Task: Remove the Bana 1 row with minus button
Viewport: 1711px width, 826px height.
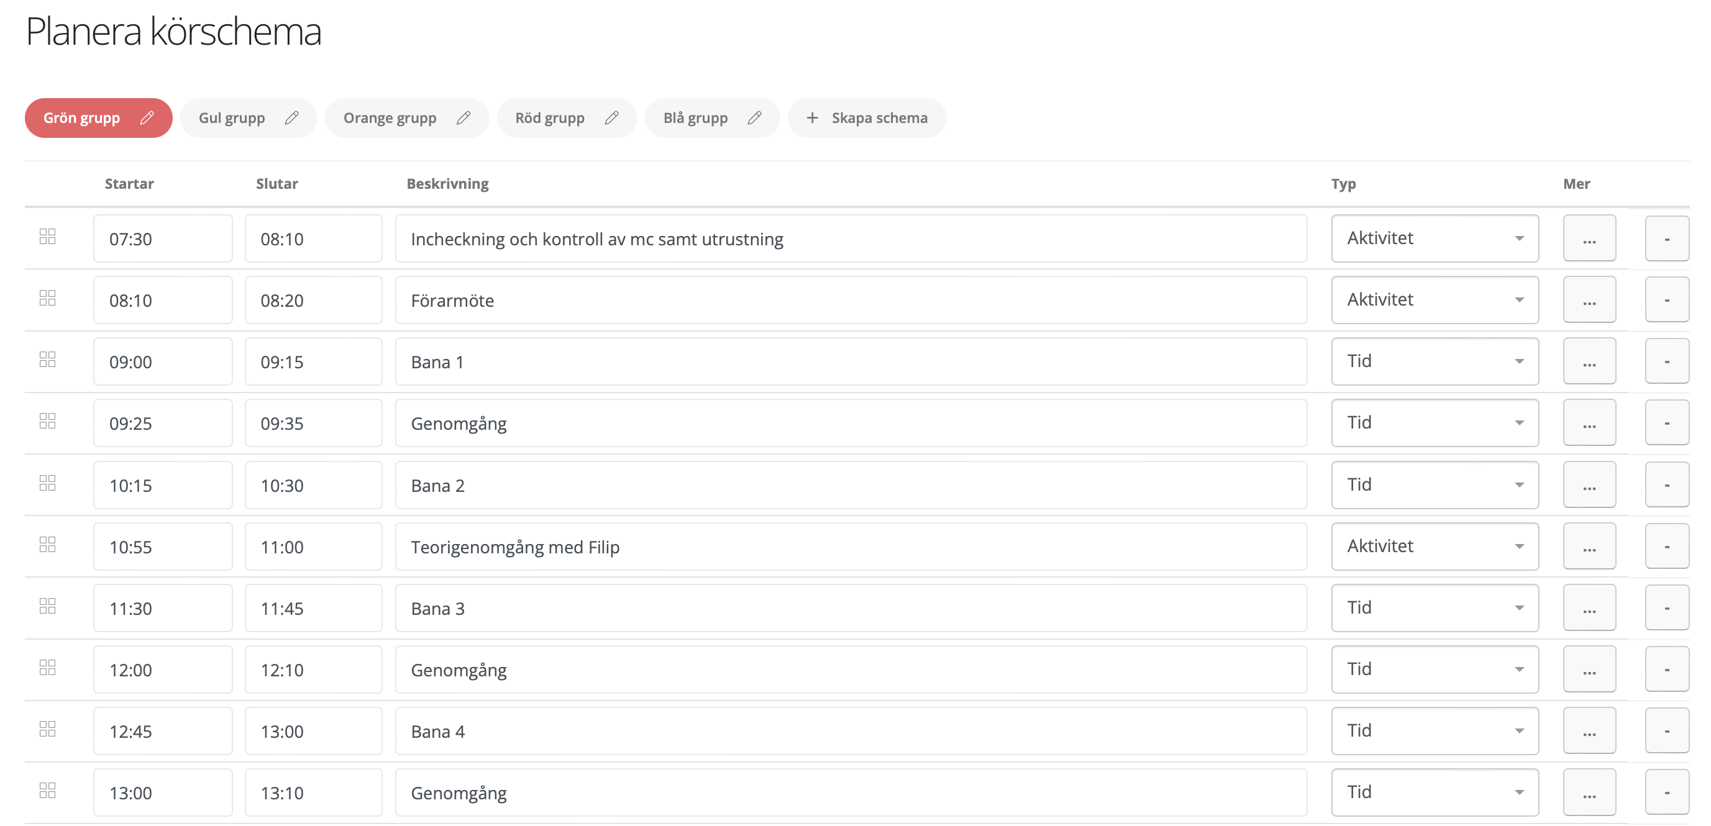Action: pos(1666,362)
